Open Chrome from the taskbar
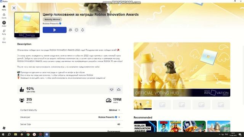 tap(28, 134)
